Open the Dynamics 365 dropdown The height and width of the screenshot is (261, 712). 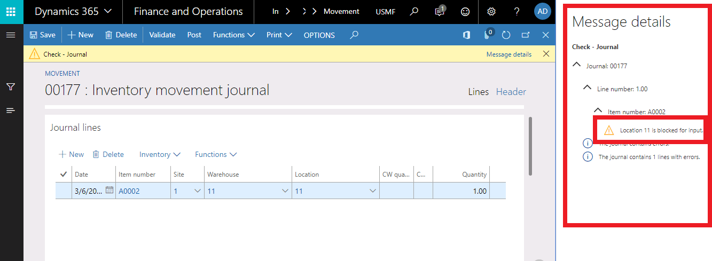click(73, 11)
